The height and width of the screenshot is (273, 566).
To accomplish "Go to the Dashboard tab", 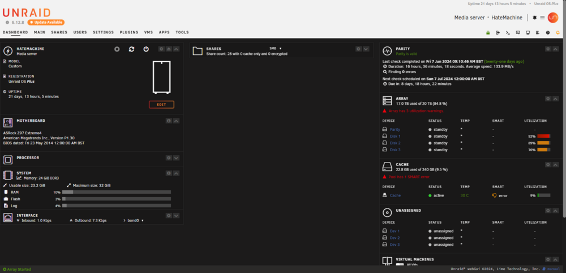I will click(x=15, y=32).
